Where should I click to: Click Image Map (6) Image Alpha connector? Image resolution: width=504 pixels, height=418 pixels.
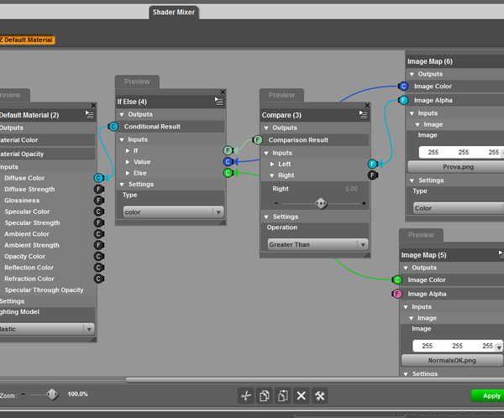point(403,100)
